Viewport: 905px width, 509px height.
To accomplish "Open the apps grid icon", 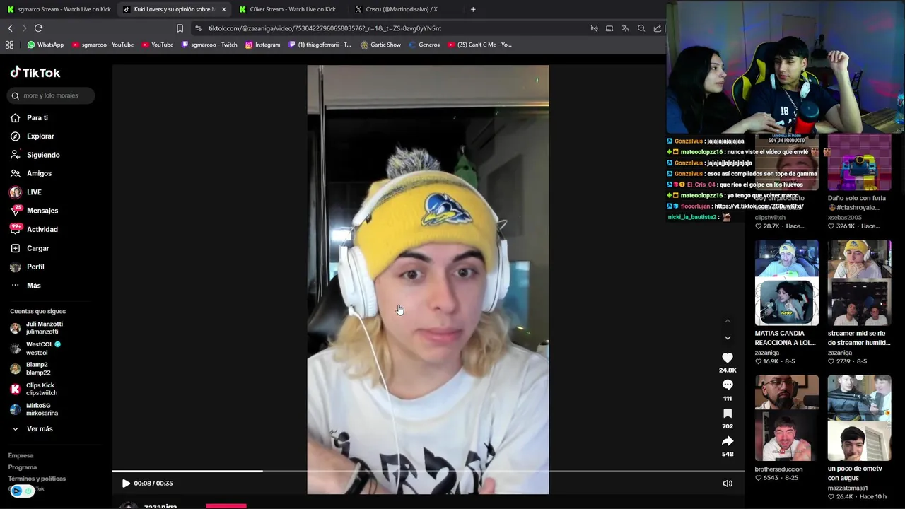I will click(9, 45).
